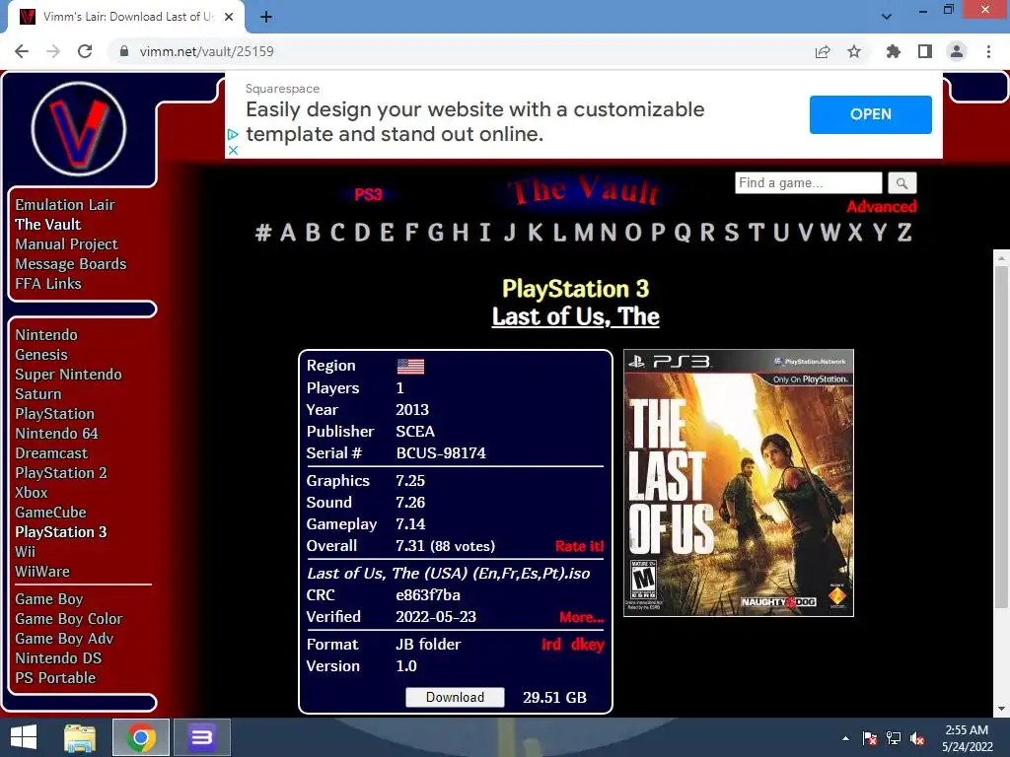
Task: Click the scrollbar down arrow
Action: coord(1001,710)
